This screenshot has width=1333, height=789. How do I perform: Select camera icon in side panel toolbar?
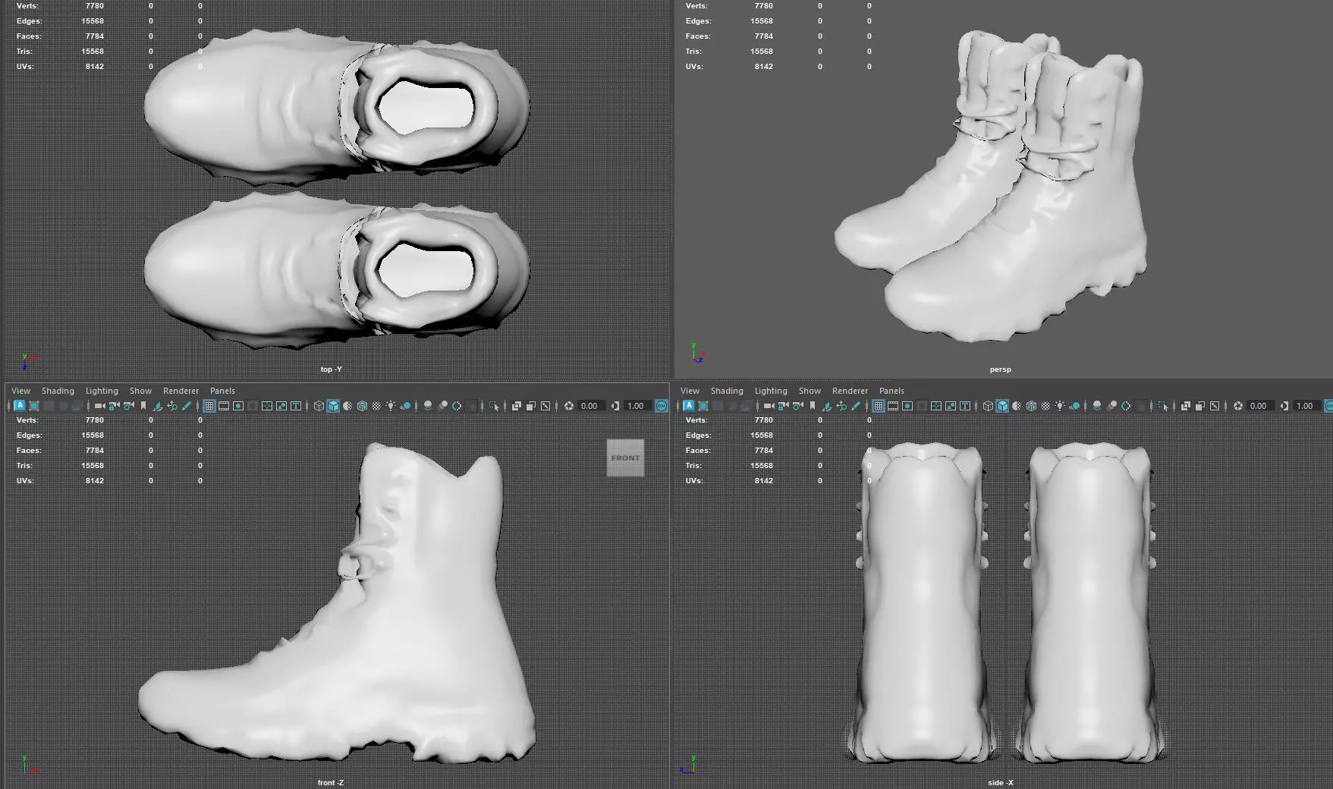pos(769,406)
